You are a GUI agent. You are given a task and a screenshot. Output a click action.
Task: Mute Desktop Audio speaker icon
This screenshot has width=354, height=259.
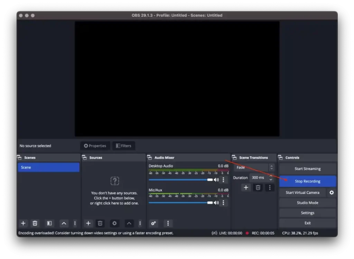[x=216, y=180]
